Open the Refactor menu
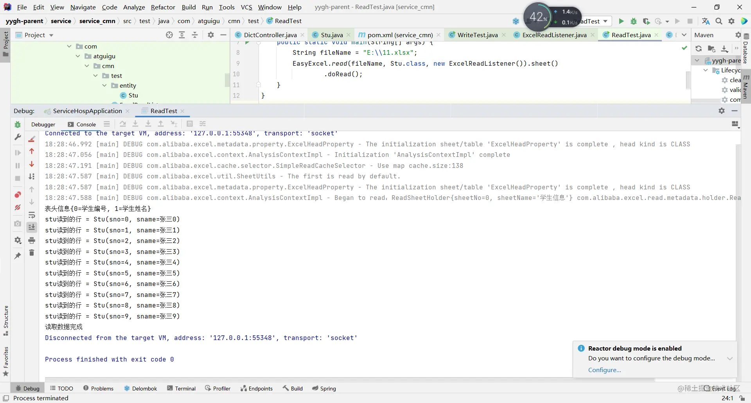 [x=163, y=7]
